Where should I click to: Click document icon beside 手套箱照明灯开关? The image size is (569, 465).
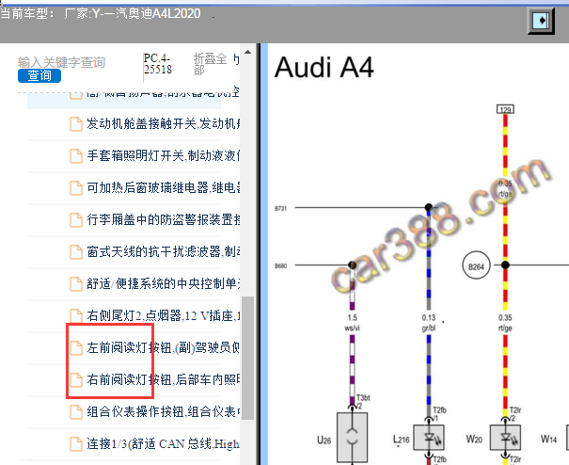click(x=76, y=156)
